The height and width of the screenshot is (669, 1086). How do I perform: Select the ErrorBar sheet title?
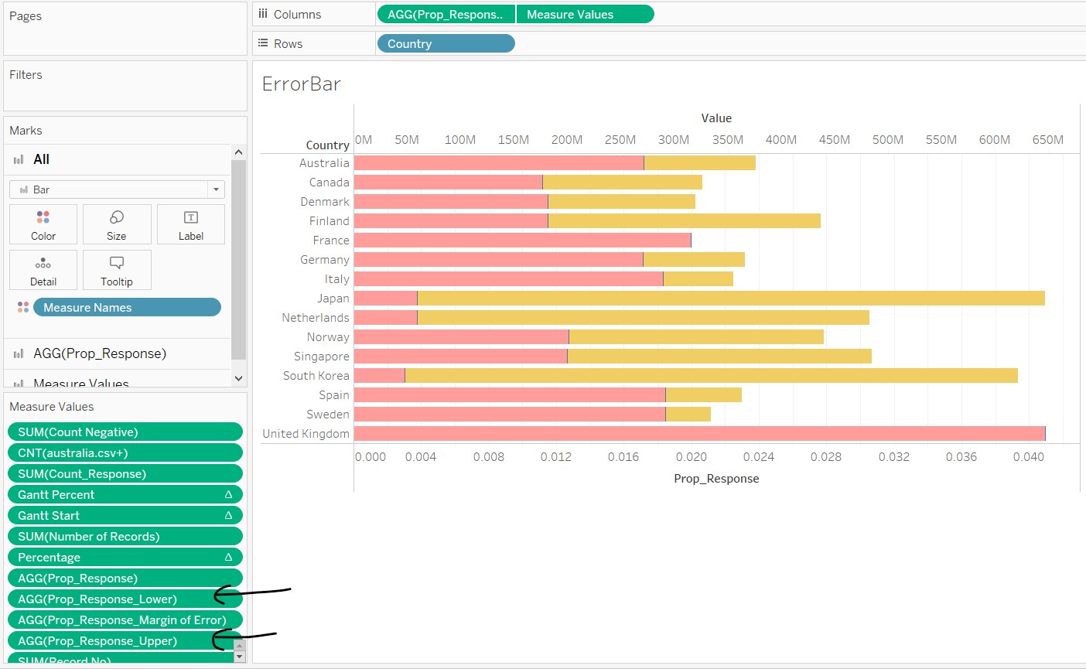[x=302, y=84]
